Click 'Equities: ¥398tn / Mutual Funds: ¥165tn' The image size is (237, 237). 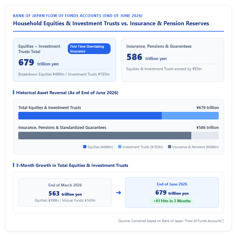pos(65,200)
